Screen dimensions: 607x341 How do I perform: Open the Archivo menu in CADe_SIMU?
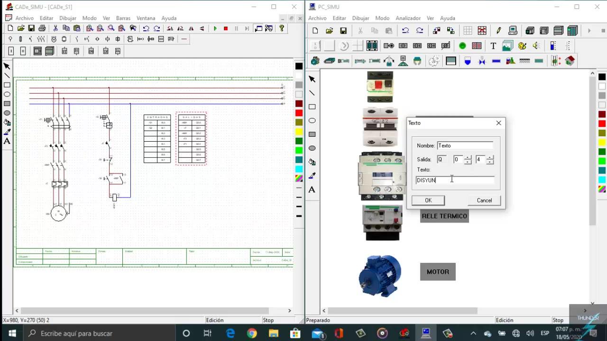[25, 18]
